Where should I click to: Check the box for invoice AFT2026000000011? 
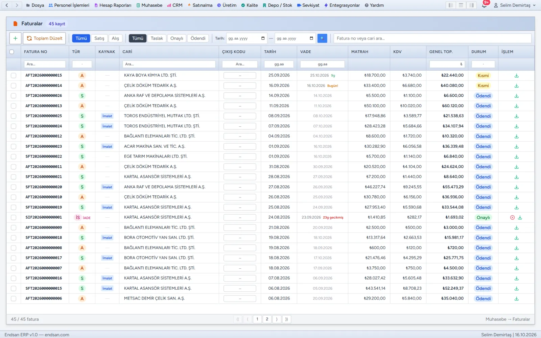click(x=14, y=167)
